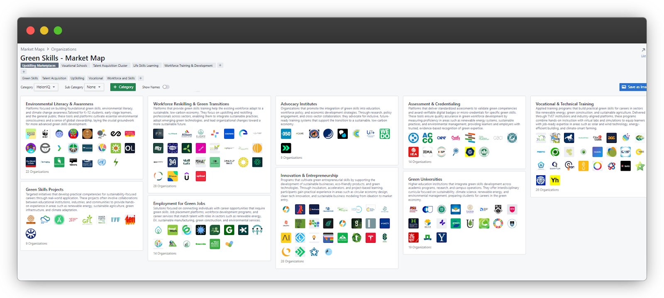
Task: Select the Coursera logo
Action: [x=229, y=134]
